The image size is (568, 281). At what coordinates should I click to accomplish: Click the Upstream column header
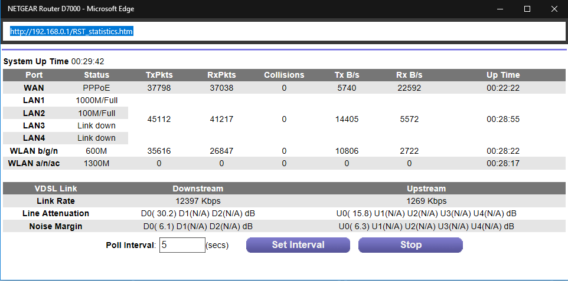(x=426, y=189)
